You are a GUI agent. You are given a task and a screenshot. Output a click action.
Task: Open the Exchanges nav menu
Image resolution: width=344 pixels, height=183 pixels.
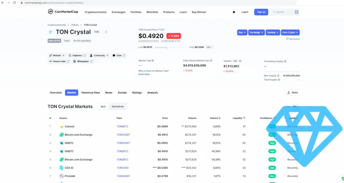click(x=118, y=12)
